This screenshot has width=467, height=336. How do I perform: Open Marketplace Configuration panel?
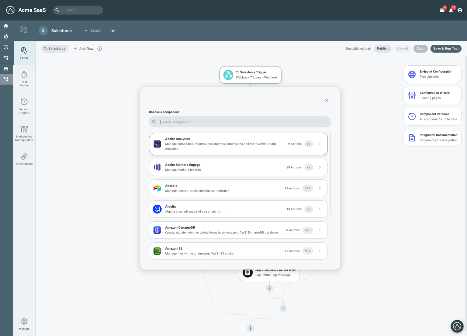tap(24, 133)
